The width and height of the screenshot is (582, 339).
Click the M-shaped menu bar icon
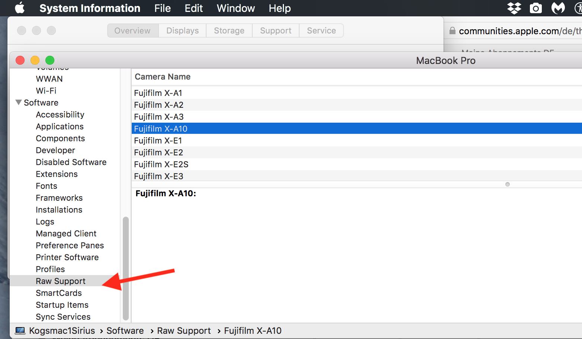[x=558, y=8]
